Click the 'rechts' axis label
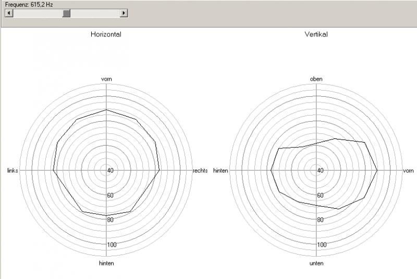417x279 pixels. coord(200,170)
